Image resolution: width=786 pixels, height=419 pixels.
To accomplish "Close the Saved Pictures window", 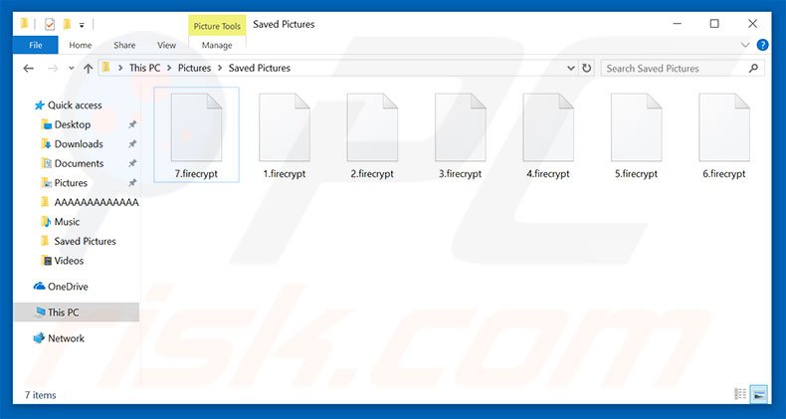I will point(752,24).
